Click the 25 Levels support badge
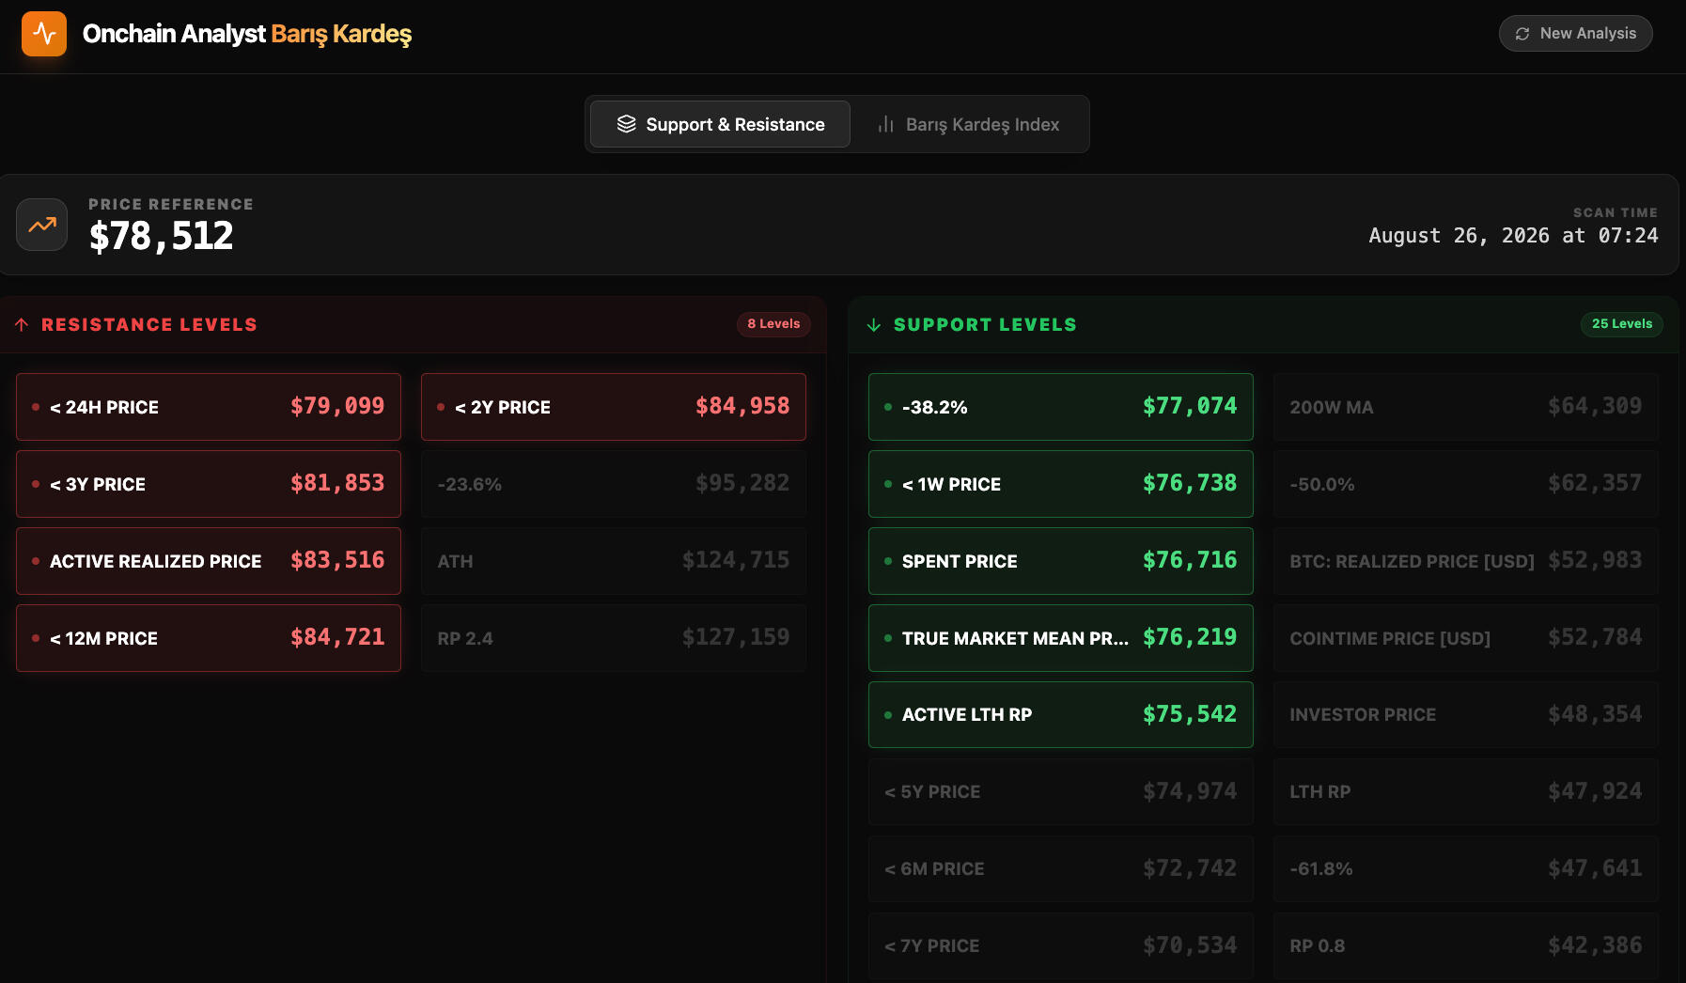 point(1621,324)
